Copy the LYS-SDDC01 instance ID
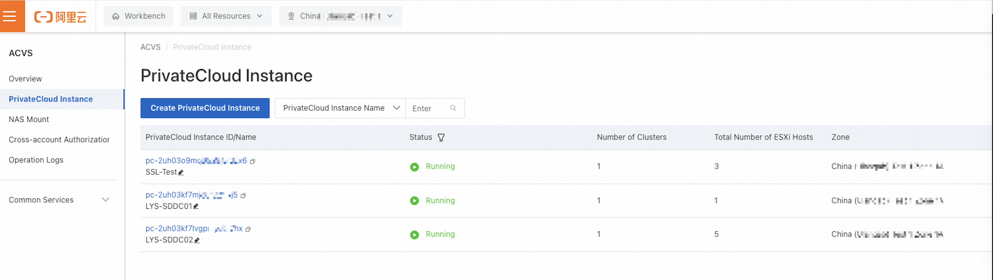The image size is (993, 280). (x=243, y=196)
